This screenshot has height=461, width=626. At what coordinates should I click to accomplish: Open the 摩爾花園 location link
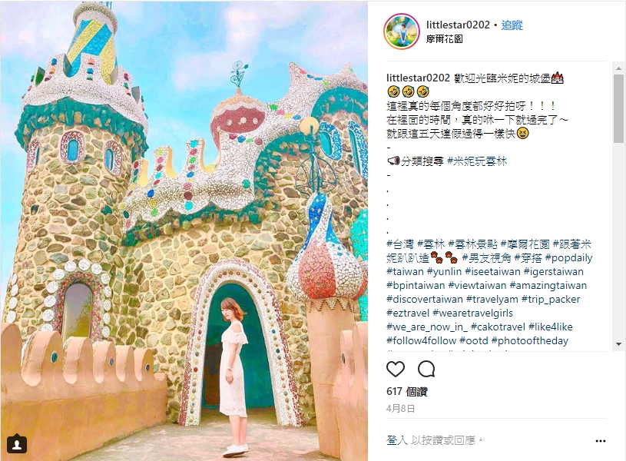445,39
